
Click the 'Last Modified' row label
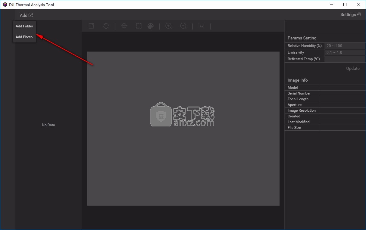pyautogui.click(x=299, y=122)
